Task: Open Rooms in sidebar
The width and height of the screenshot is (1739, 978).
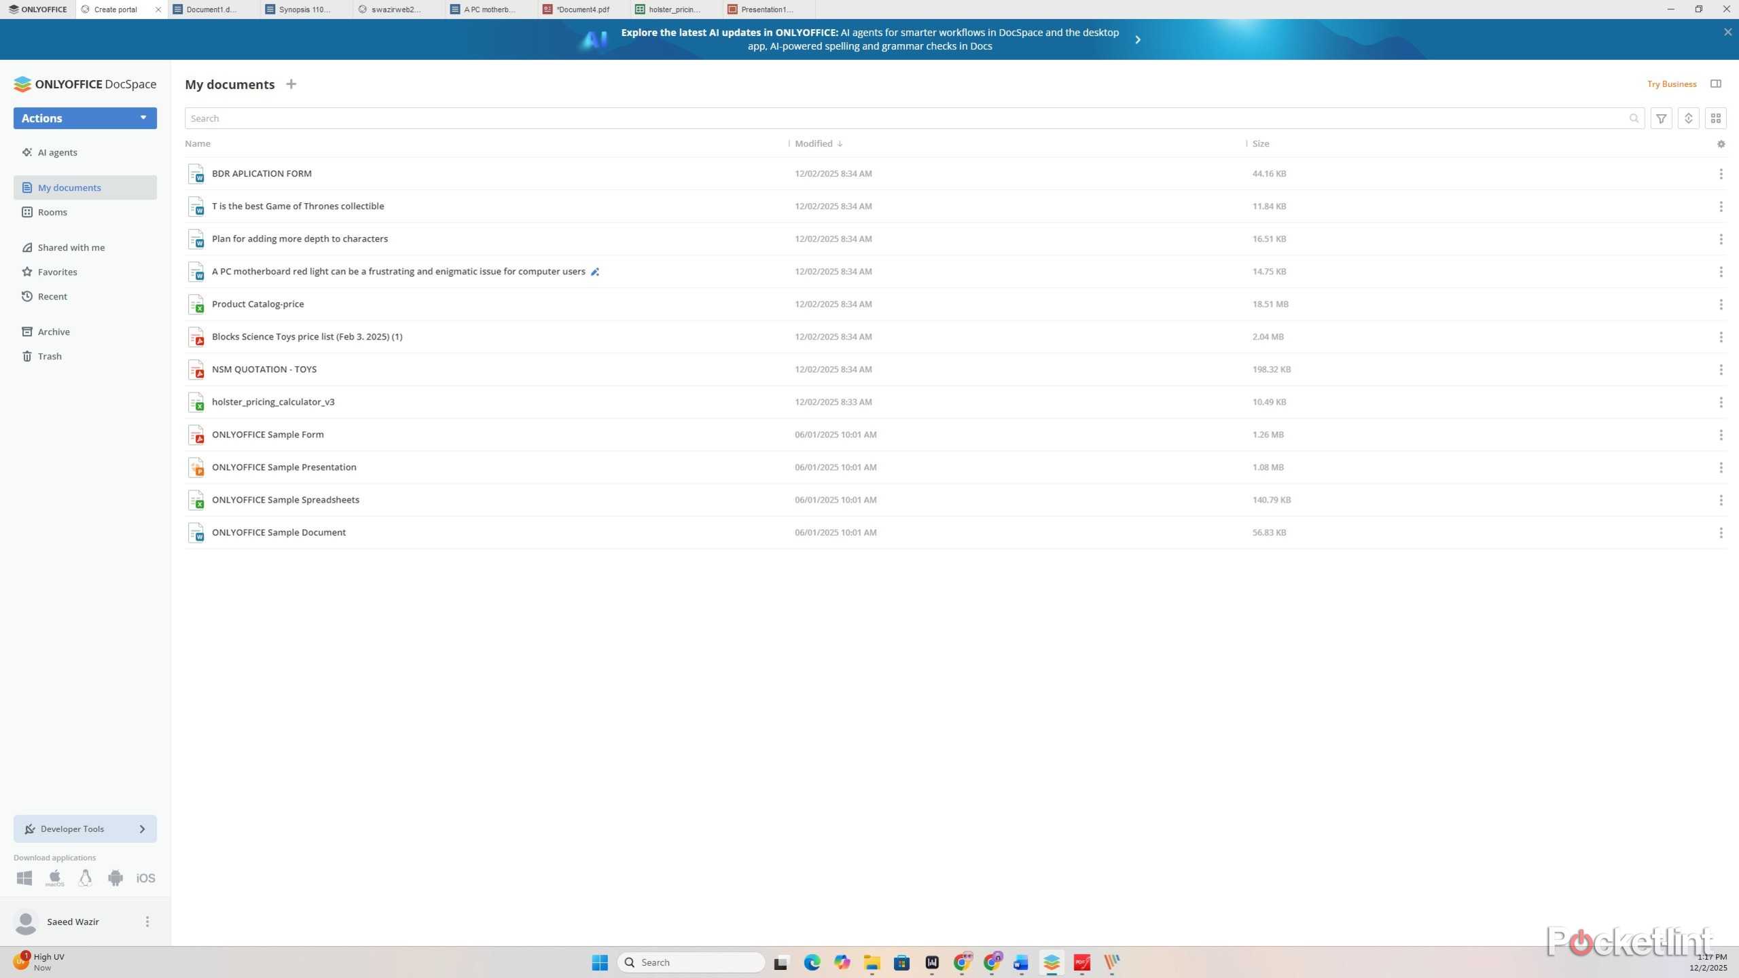Action: pos(85,212)
